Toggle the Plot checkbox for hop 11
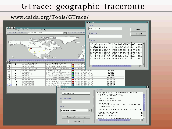172x129 pixels. [x=9, y=83]
